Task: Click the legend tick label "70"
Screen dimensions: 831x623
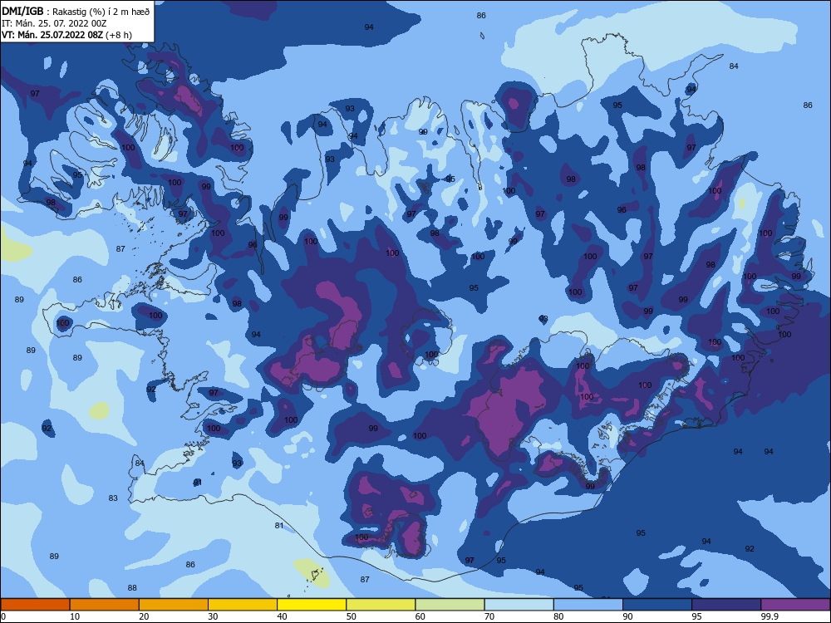Action: point(489,616)
